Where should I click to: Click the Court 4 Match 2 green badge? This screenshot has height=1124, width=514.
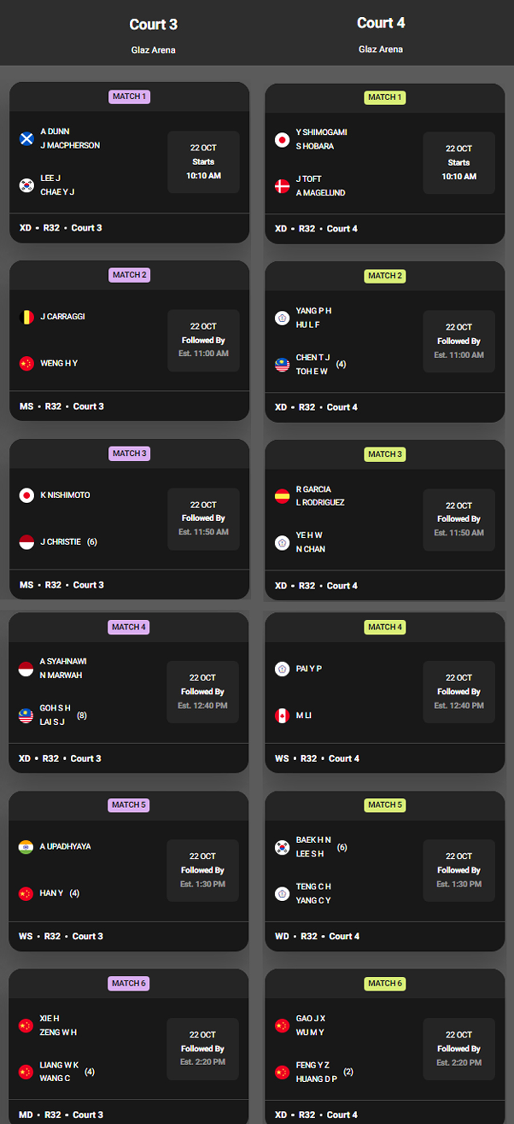click(385, 276)
